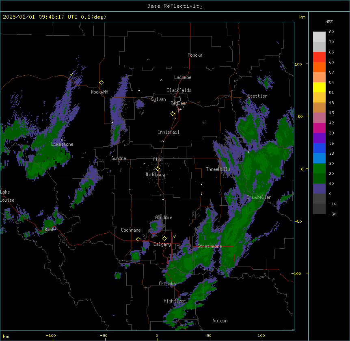Click the Airdrie city label
The width and height of the screenshot is (350, 341).
(x=164, y=217)
